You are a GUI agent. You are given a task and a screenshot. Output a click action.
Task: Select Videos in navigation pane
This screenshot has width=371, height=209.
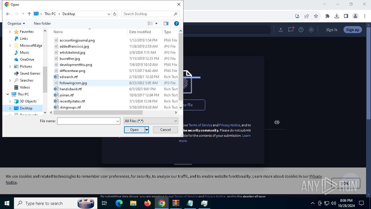coord(25,87)
